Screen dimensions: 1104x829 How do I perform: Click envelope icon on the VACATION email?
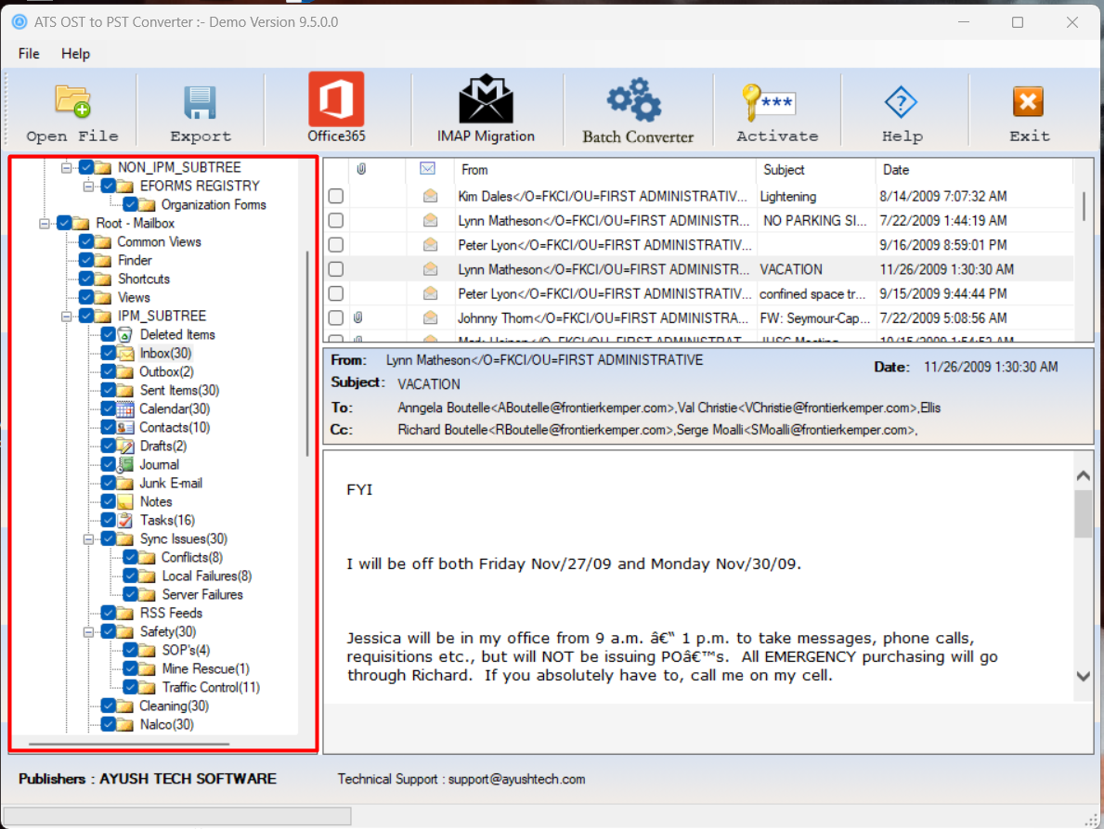pyautogui.click(x=430, y=269)
